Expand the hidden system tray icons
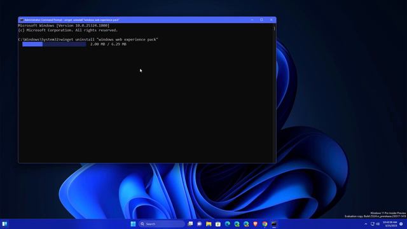 pos(366,224)
